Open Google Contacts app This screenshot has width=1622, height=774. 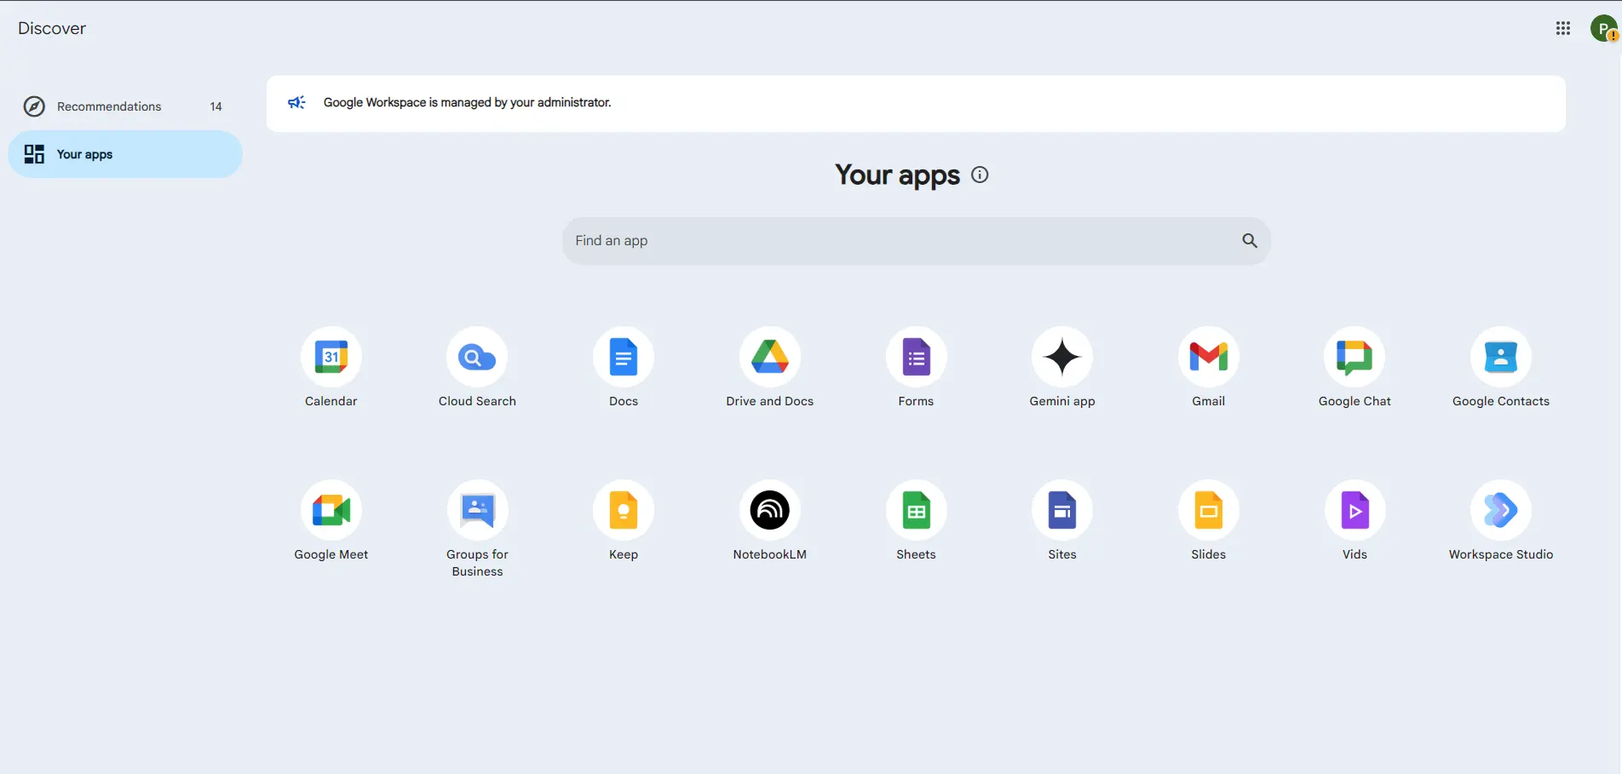coord(1501,357)
